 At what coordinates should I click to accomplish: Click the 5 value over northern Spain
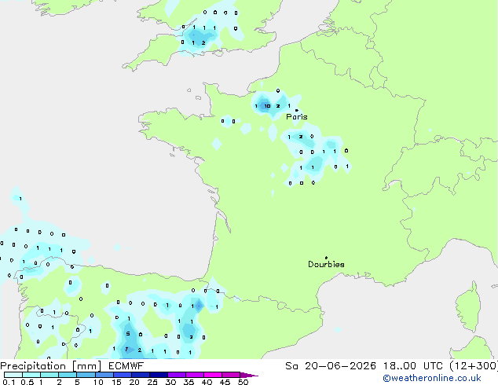coord(128,334)
